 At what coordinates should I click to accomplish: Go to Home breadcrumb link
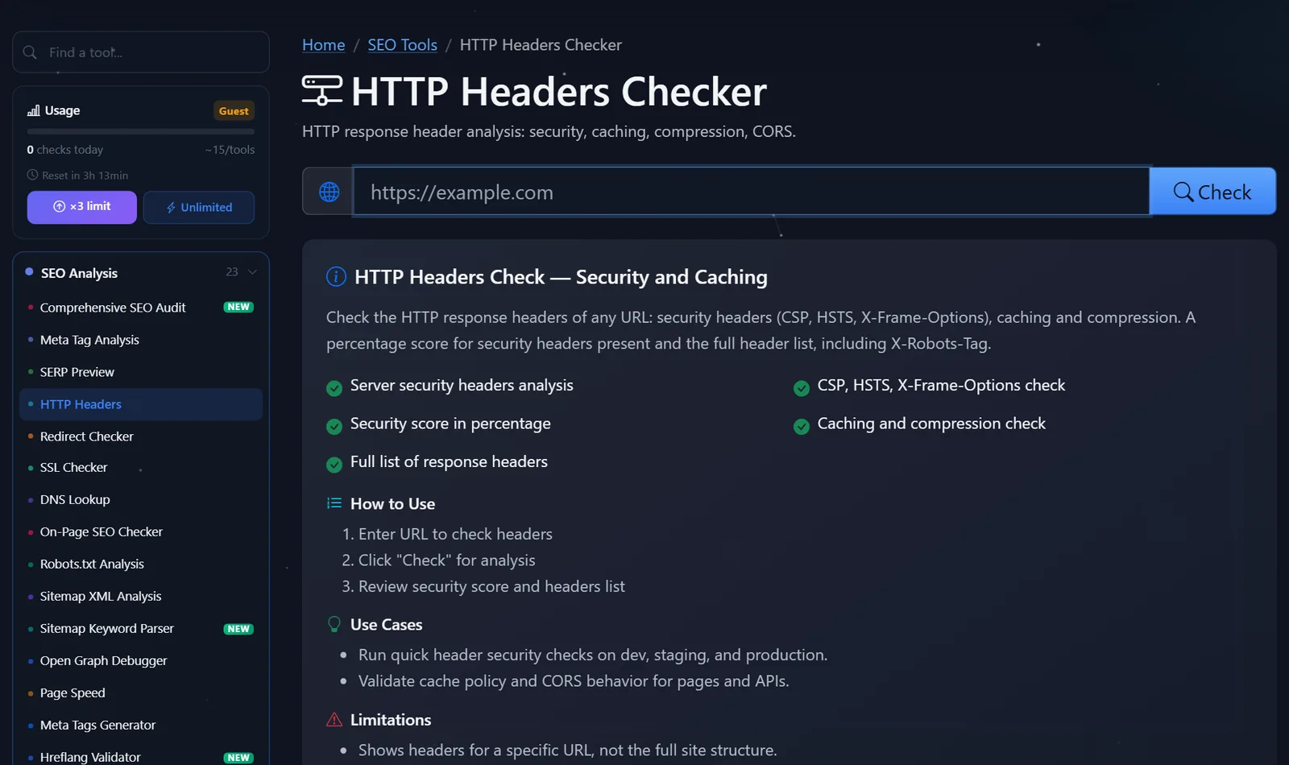(324, 45)
